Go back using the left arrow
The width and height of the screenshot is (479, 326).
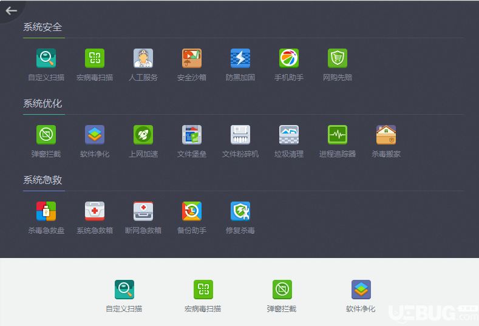(x=12, y=11)
